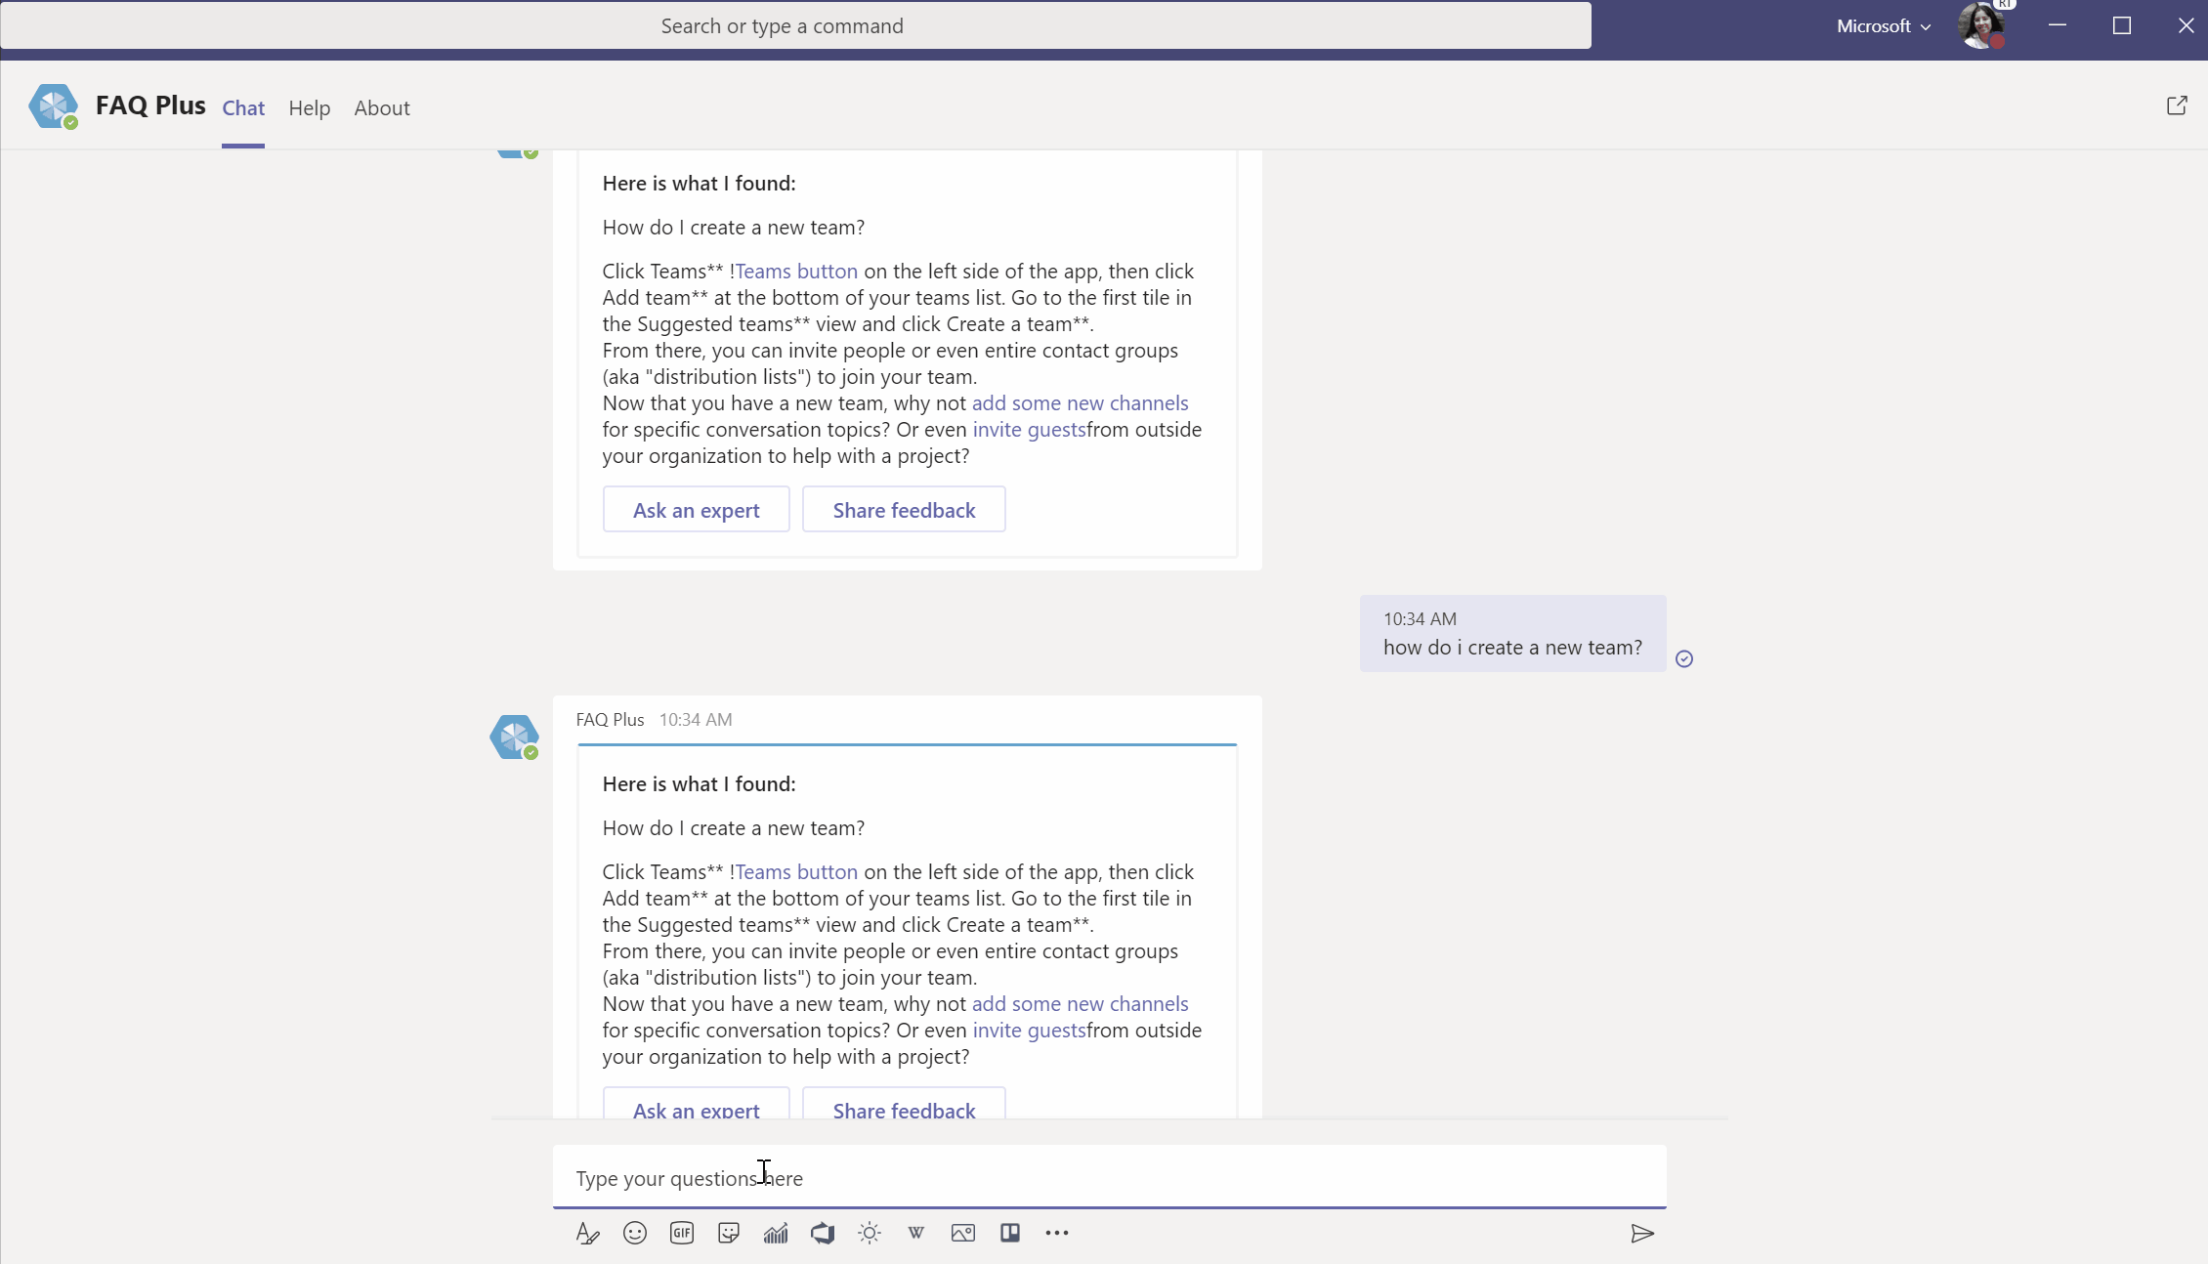The image size is (2208, 1264).
Task: Click Ask an expert button lower
Action: tap(696, 1108)
